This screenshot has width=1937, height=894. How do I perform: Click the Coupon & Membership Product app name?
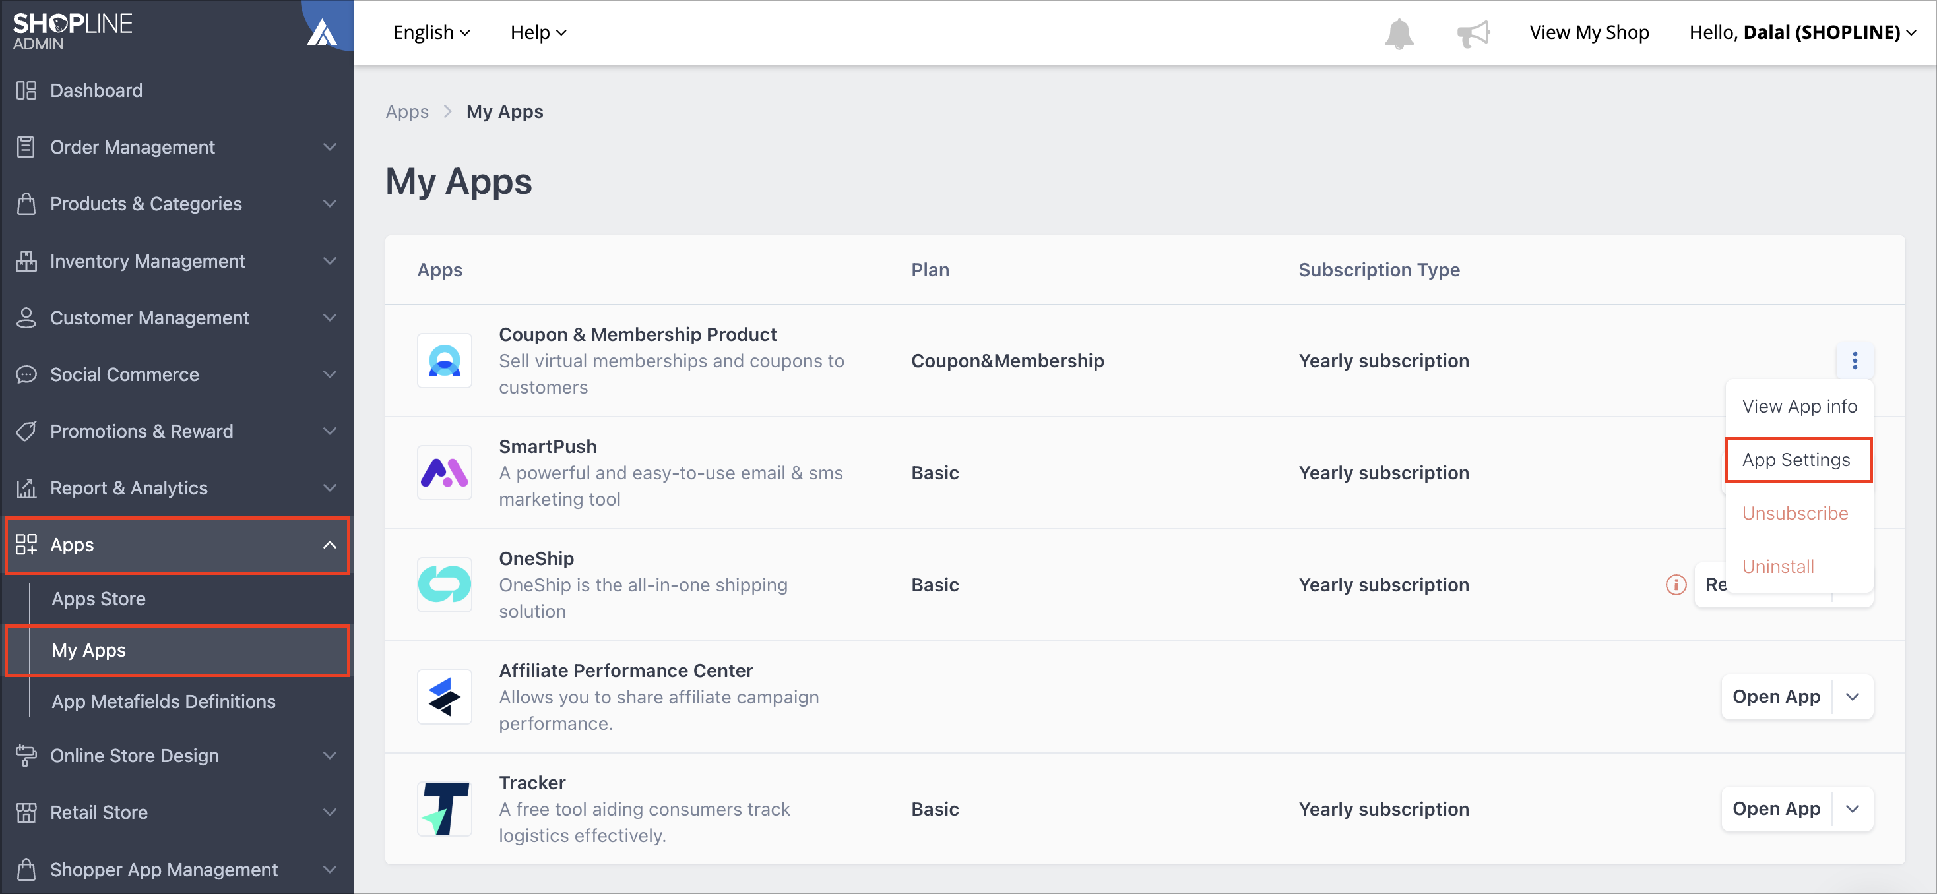coord(638,334)
